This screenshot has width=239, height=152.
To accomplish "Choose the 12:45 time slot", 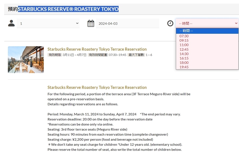I will [x=207, y=49].
